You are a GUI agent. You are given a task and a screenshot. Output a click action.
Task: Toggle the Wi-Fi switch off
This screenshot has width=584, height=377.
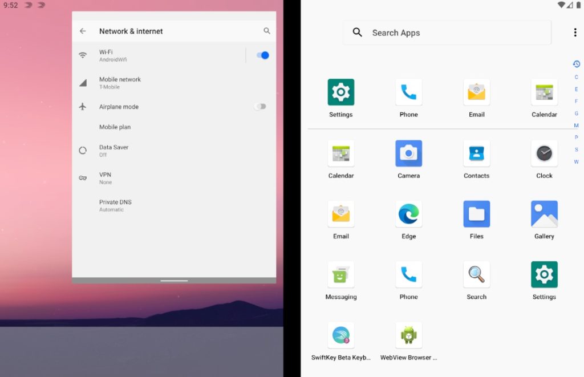pos(261,55)
